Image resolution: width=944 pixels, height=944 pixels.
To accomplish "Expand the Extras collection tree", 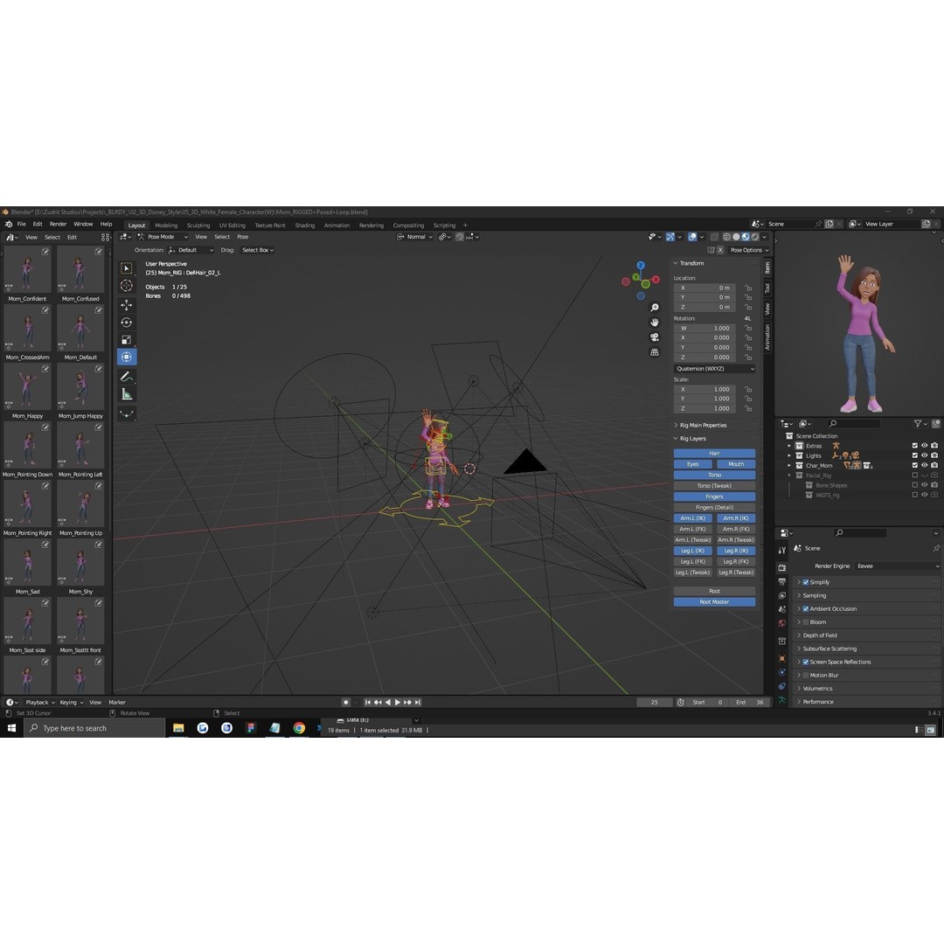I will coord(789,446).
